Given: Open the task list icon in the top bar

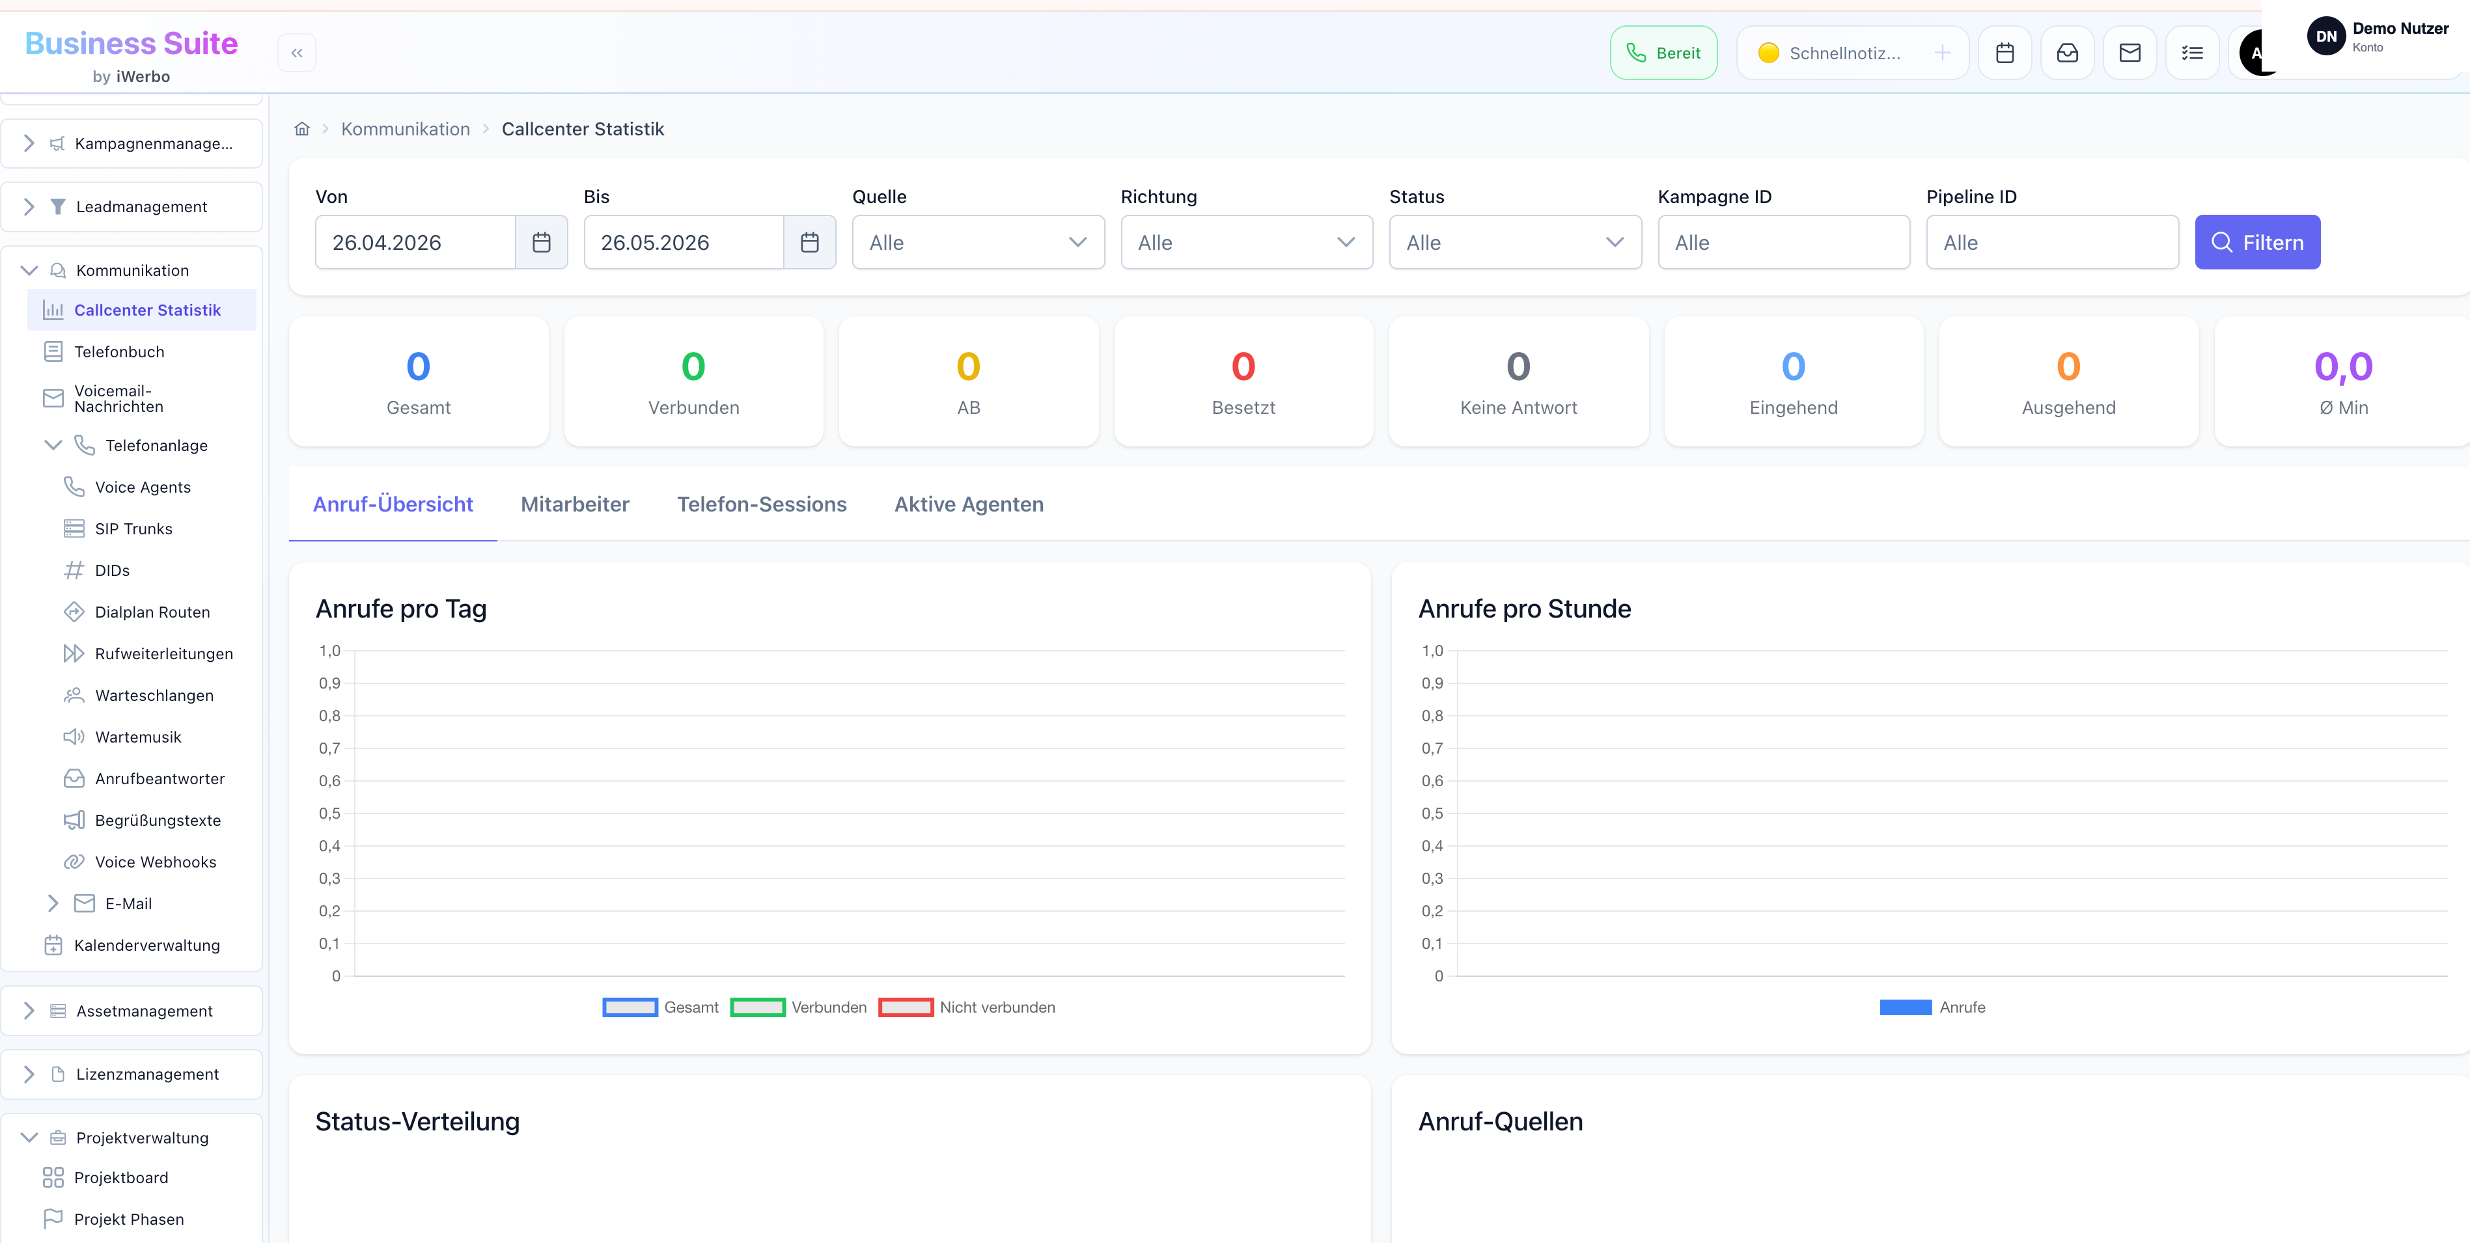Looking at the screenshot, I should 2192,53.
